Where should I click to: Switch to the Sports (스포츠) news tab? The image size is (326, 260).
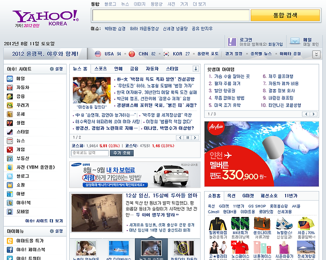[101, 69]
